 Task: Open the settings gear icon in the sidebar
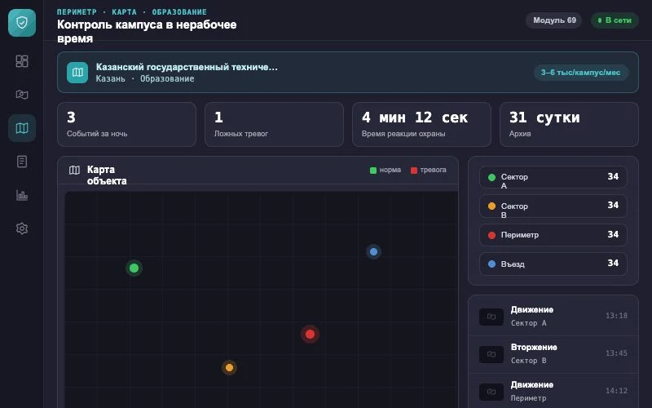(22, 228)
